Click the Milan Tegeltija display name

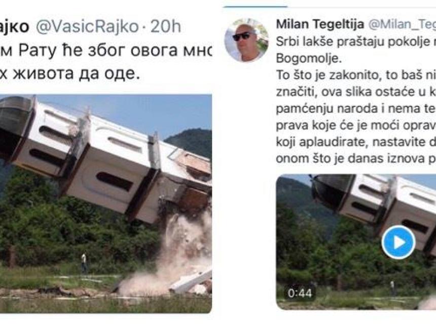[x=320, y=24]
